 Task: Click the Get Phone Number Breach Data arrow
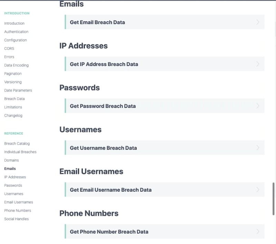[258, 232]
